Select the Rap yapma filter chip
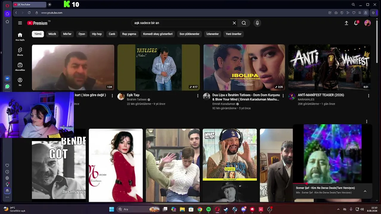Viewport: 381px width, 214px height. pyautogui.click(x=129, y=34)
